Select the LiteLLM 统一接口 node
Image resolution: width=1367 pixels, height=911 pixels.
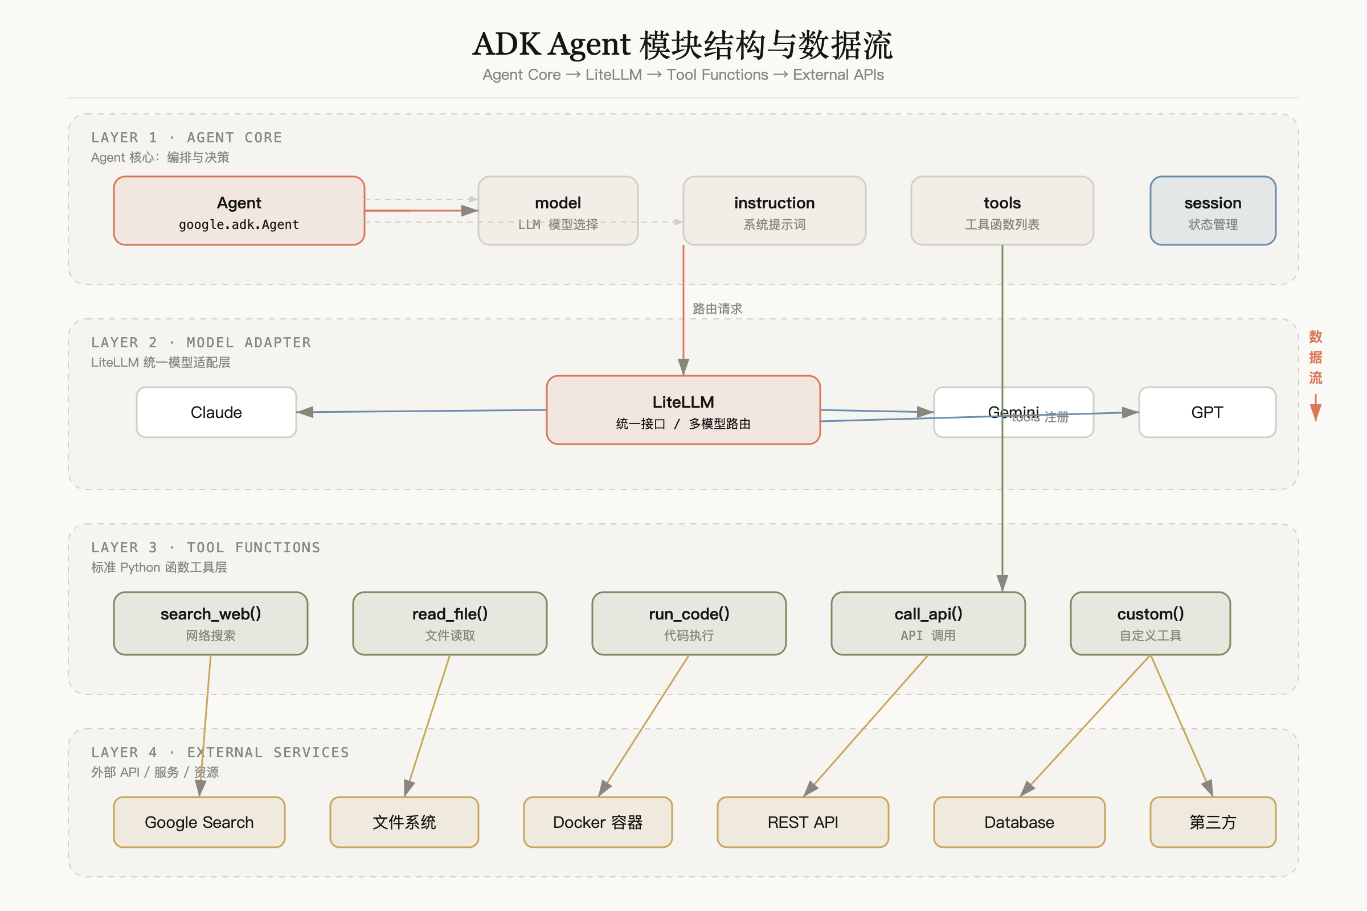tap(683, 410)
